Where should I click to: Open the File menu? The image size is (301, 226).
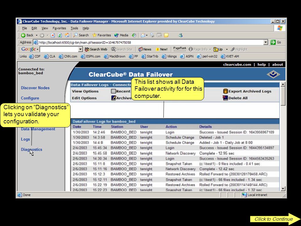(x=24, y=28)
